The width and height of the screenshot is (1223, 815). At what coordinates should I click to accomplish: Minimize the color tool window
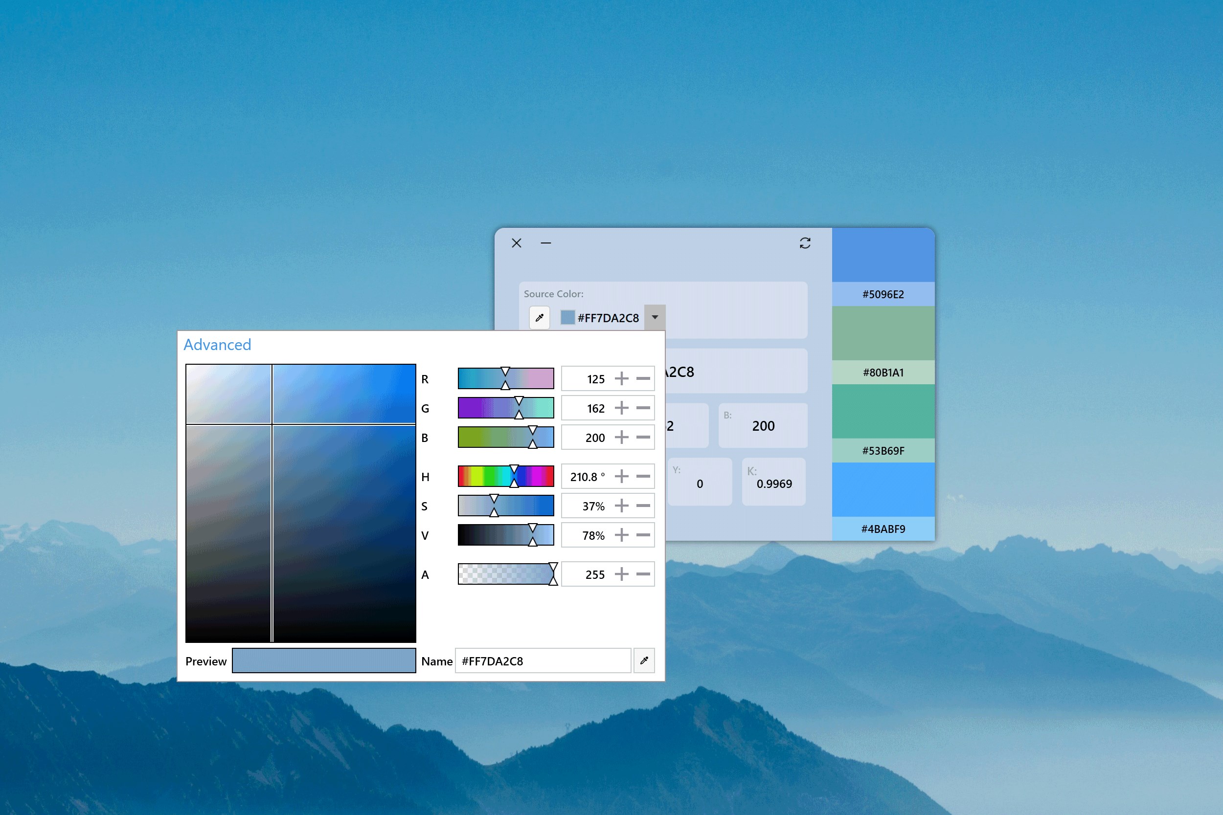tap(545, 242)
